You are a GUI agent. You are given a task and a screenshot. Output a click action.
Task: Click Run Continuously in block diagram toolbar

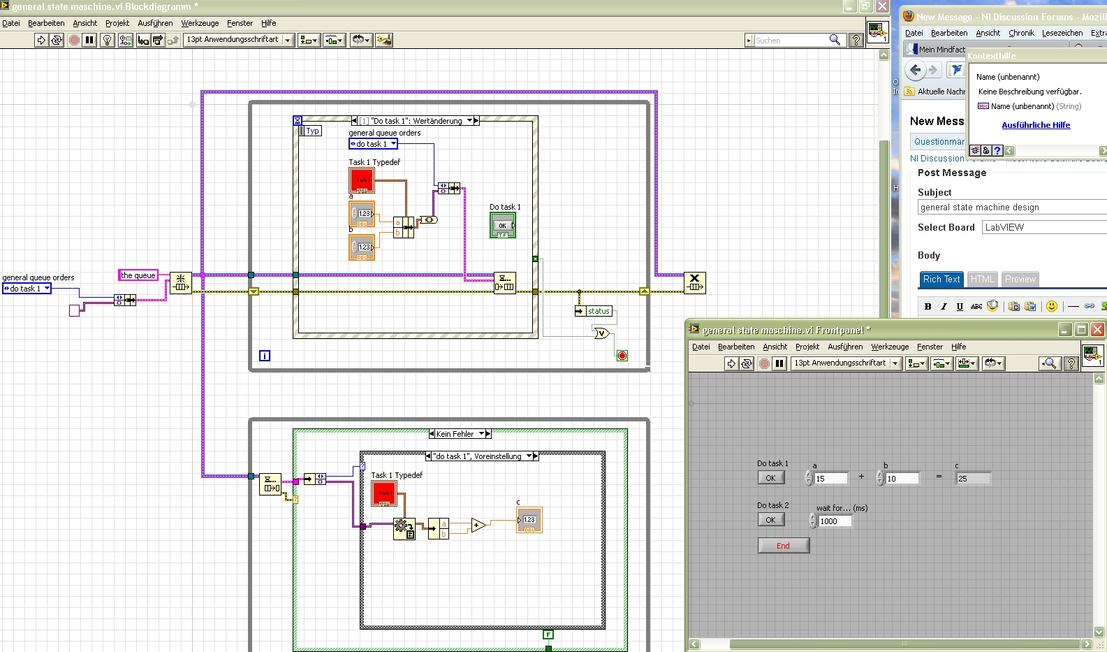pos(57,41)
